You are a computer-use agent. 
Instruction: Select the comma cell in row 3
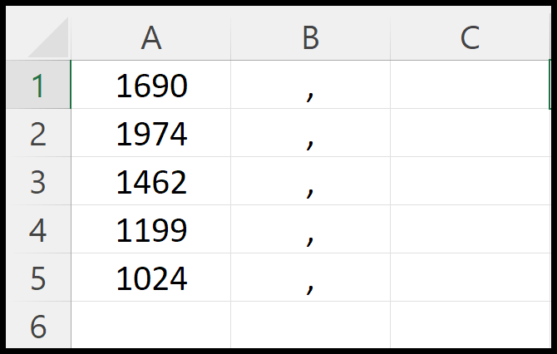pyautogui.click(x=310, y=181)
